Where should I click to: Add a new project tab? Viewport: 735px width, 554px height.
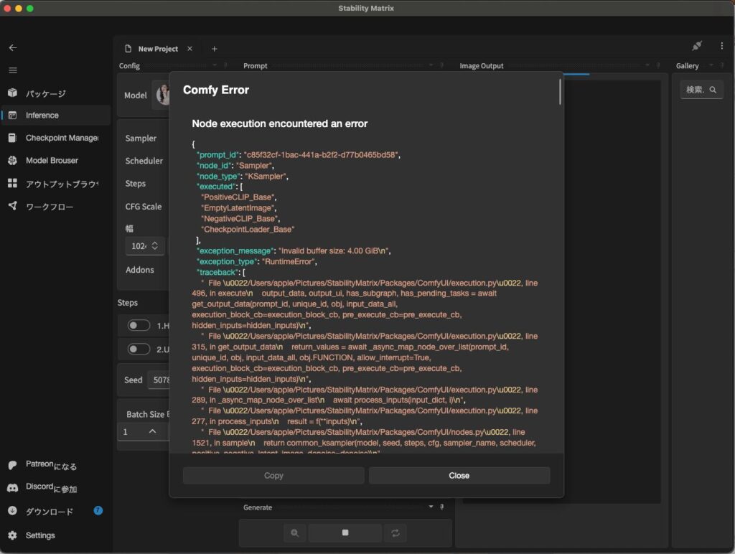[x=214, y=49]
